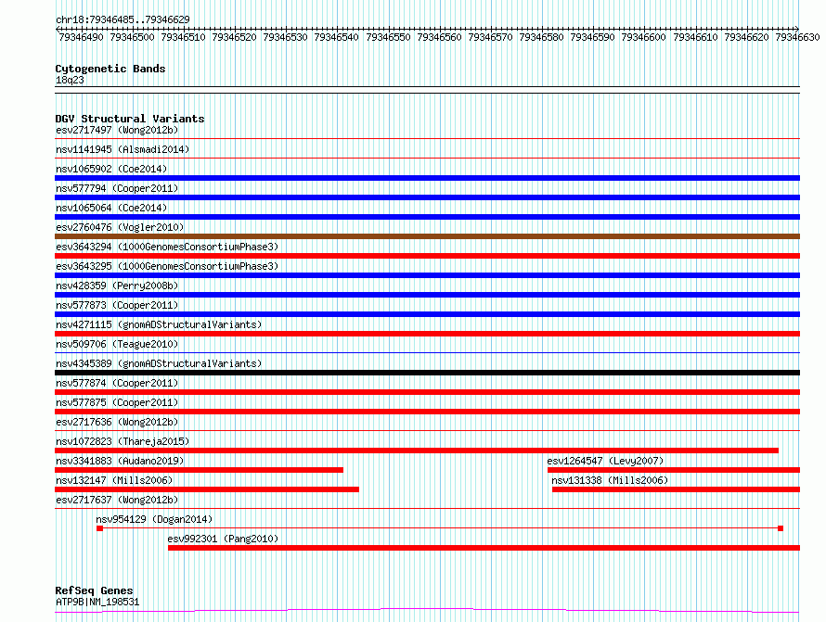This screenshot has width=826, height=622.
Task: Select the red bar under nsv1072823 (Thareja2015)
Action: tap(417, 451)
